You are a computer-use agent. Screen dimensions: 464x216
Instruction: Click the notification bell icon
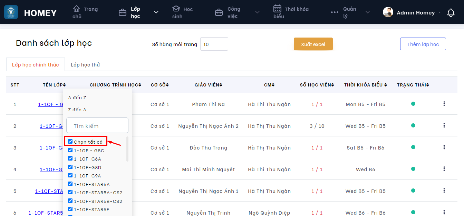451,13
